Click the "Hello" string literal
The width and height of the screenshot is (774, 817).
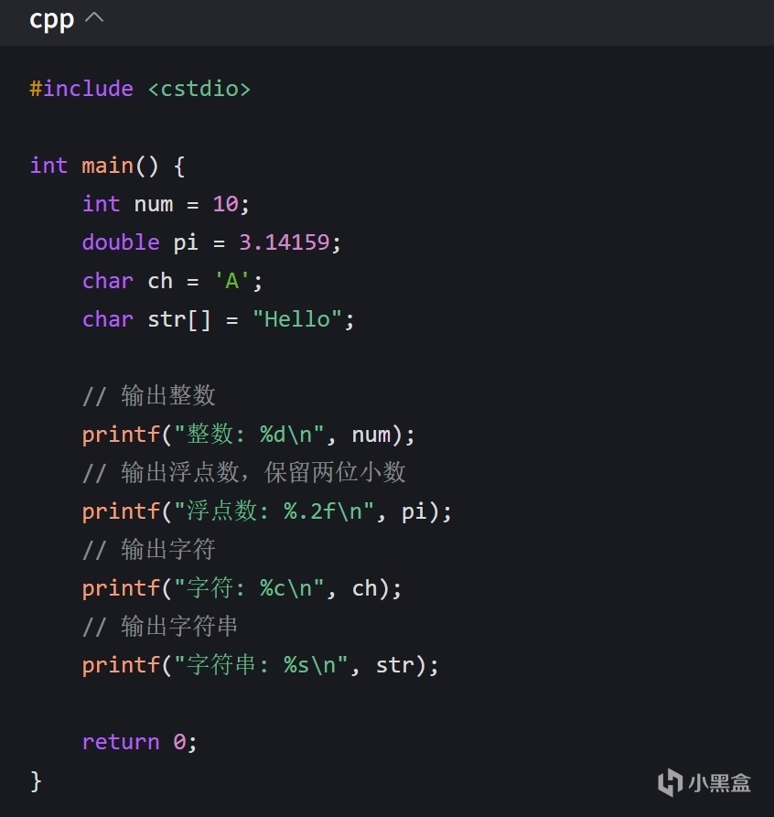click(x=297, y=319)
